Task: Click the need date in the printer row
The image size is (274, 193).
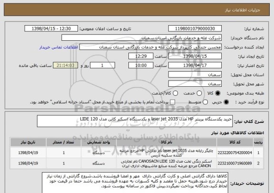Action: coord(28,153)
